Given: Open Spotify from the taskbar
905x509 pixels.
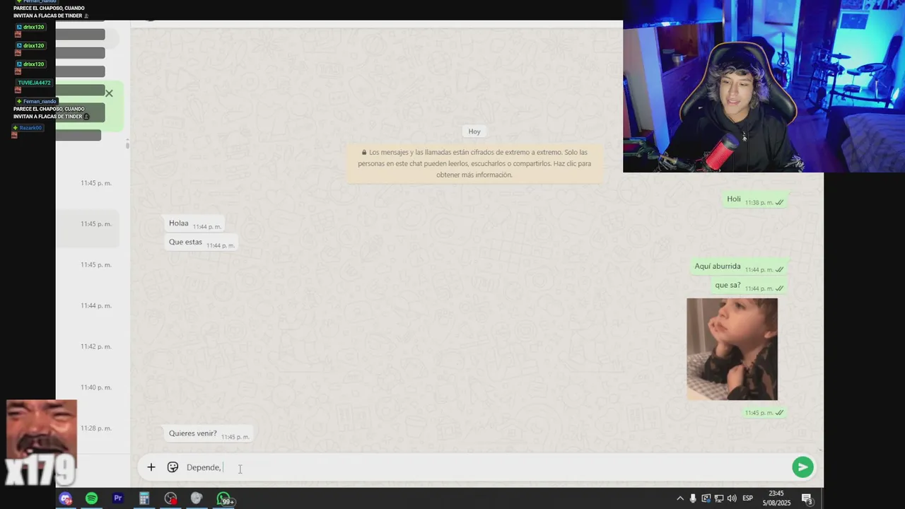Looking at the screenshot, I should [92, 499].
